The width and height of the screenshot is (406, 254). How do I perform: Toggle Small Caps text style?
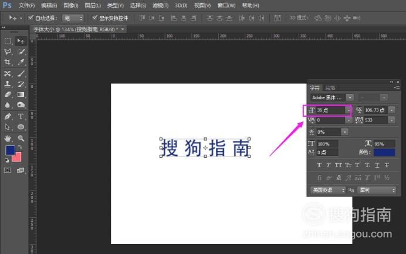pyautogui.click(x=348, y=165)
